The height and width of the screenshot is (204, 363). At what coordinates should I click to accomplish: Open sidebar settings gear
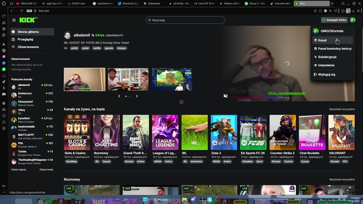coord(4,128)
